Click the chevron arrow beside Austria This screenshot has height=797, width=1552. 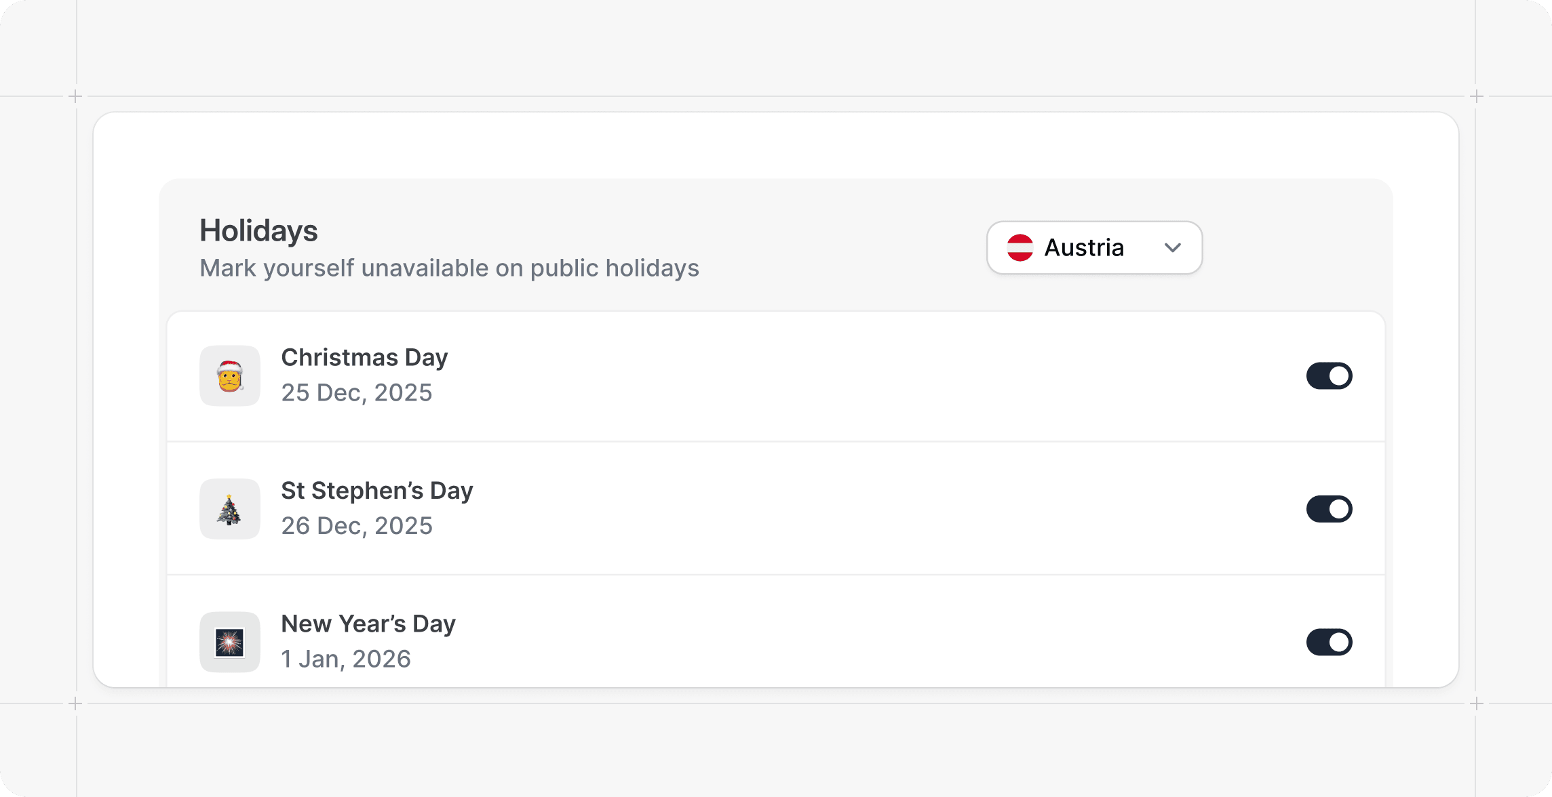1173,247
